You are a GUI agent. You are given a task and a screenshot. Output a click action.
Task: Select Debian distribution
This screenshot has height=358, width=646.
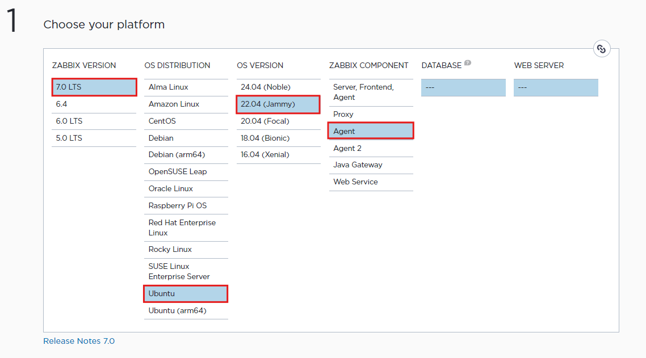[186, 138]
